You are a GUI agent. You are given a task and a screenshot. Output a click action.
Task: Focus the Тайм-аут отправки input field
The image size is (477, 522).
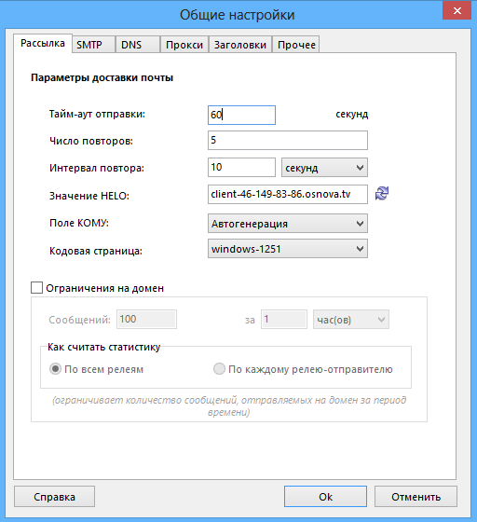tap(241, 116)
